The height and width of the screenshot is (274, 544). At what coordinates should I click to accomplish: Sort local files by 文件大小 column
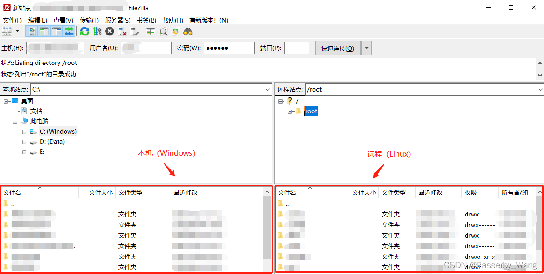pyautogui.click(x=97, y=192)
